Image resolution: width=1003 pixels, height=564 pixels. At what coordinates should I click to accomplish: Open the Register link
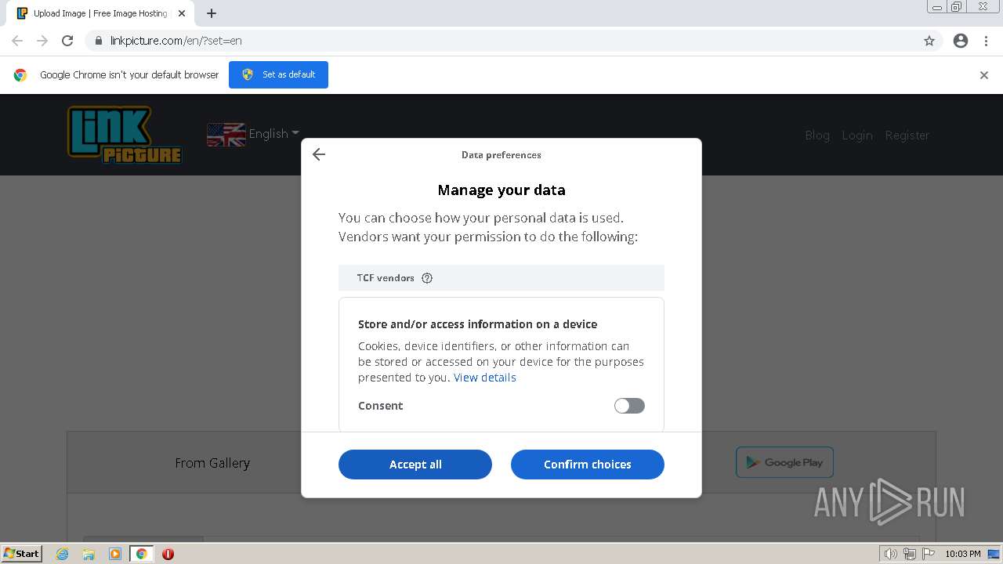point(907,136)
